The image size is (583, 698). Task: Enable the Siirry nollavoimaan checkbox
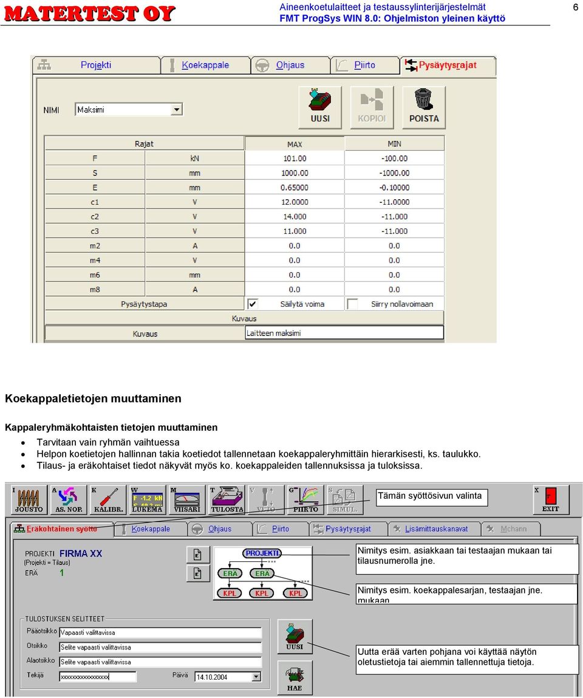click(352, 304)
